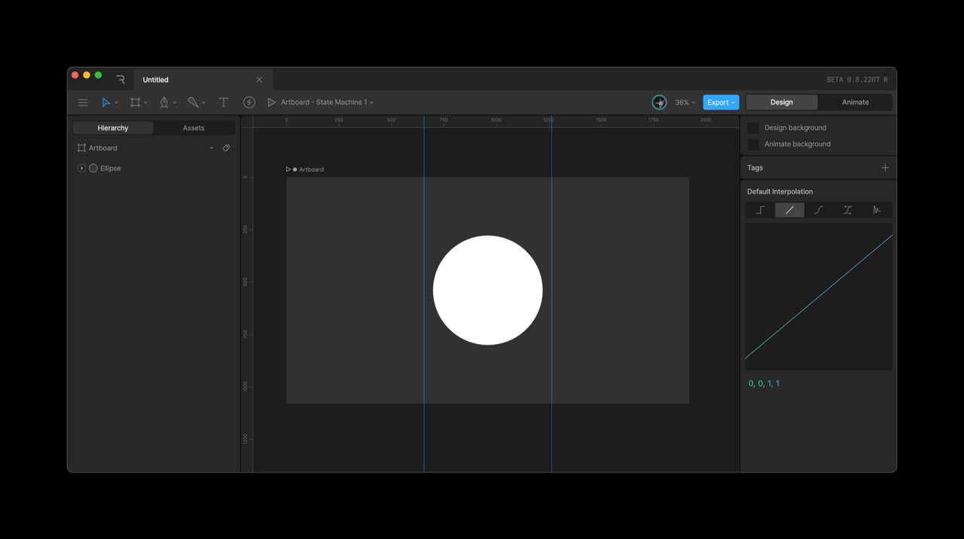Image resolution: width=964 pixels, height=539 pixels.
Task: Click play triangle next to canvas Artboard label
Action: coord(288,169)
